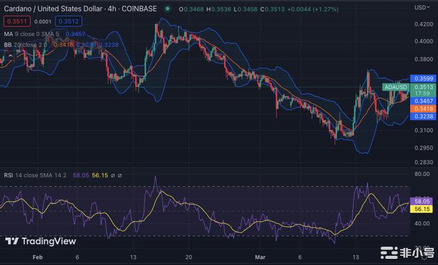The height and width of the screenshot is (265, 438).
Task: Click the Mar date on time axis
Action: [260, 258]
